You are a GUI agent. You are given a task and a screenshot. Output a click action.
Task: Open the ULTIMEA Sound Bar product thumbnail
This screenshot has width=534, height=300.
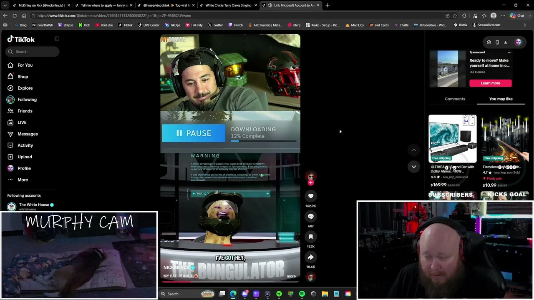[453, 139]
